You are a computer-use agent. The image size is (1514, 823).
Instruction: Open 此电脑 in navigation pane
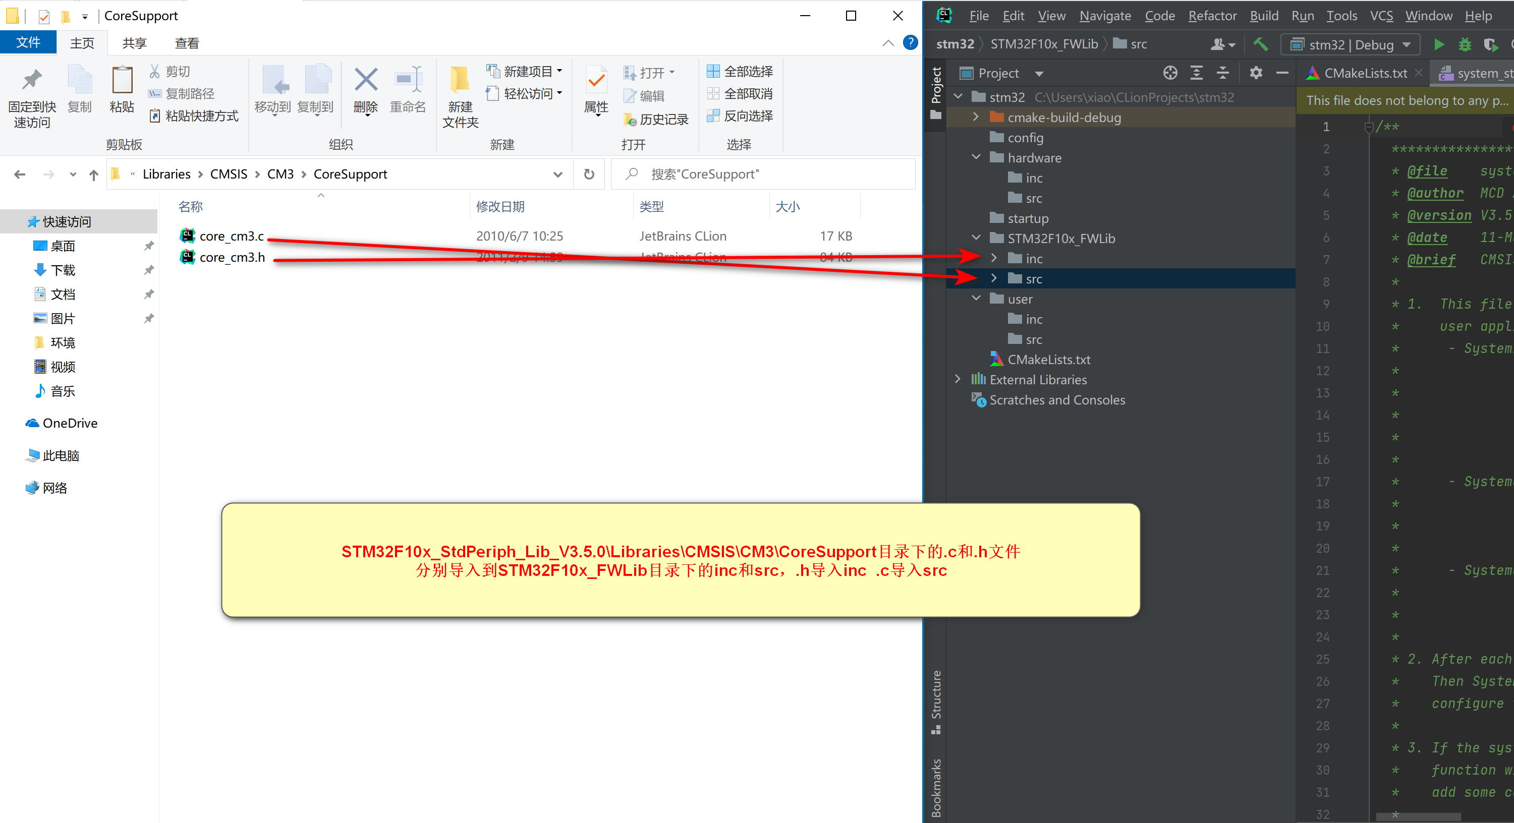(61, 455)
